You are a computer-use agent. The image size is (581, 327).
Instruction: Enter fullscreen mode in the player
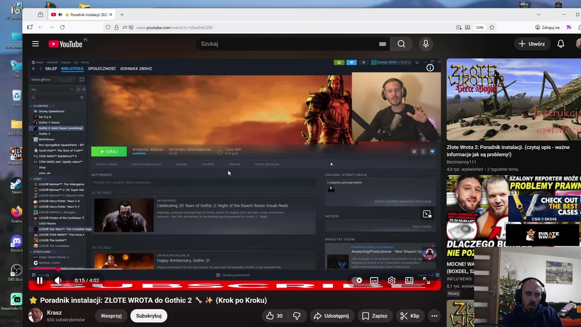(x=426, y=280)
